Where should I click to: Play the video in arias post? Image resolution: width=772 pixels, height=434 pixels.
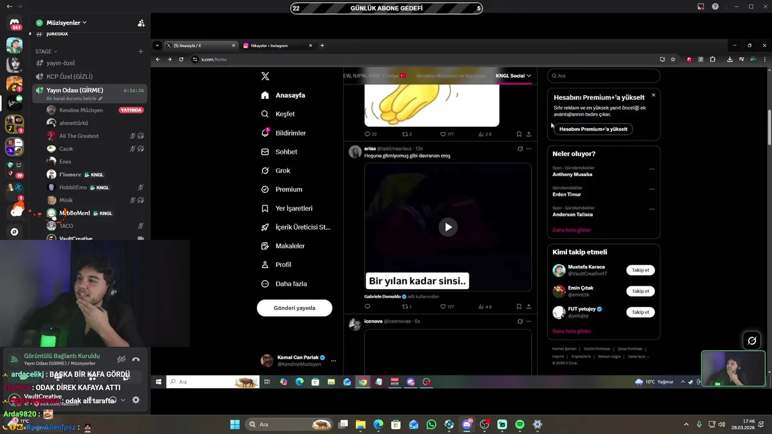pyautogui.click(x=448, y=227)
